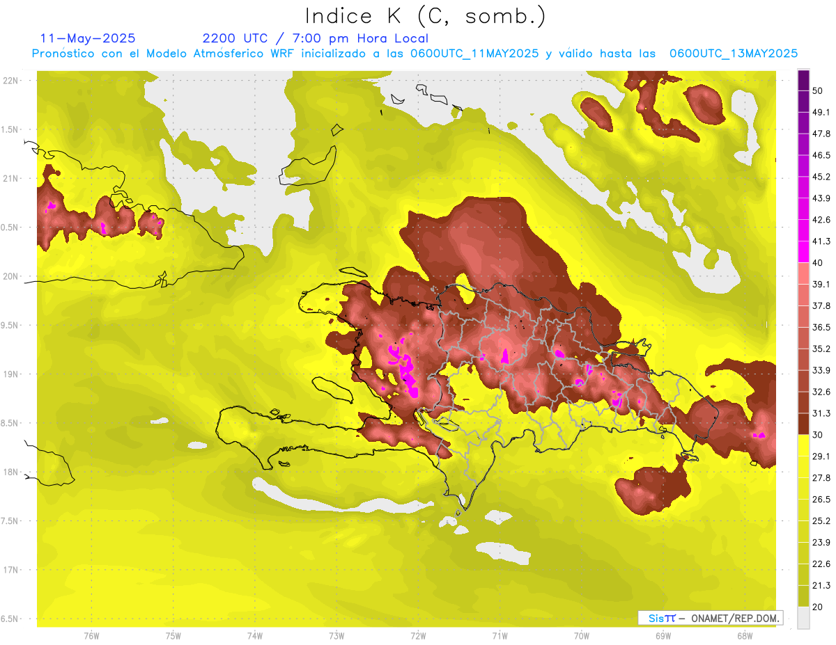
Task: Click the '18N' latitude label
Action: [12, 472]
